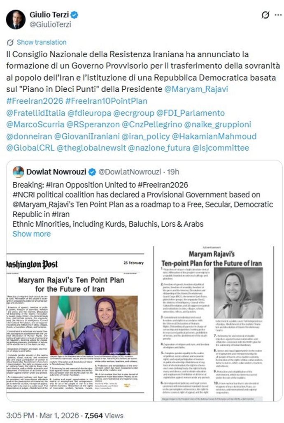Open the #FreeIran2026 hashtag in the main tweet
The image size is (284, 423).
tap(35, 101)
